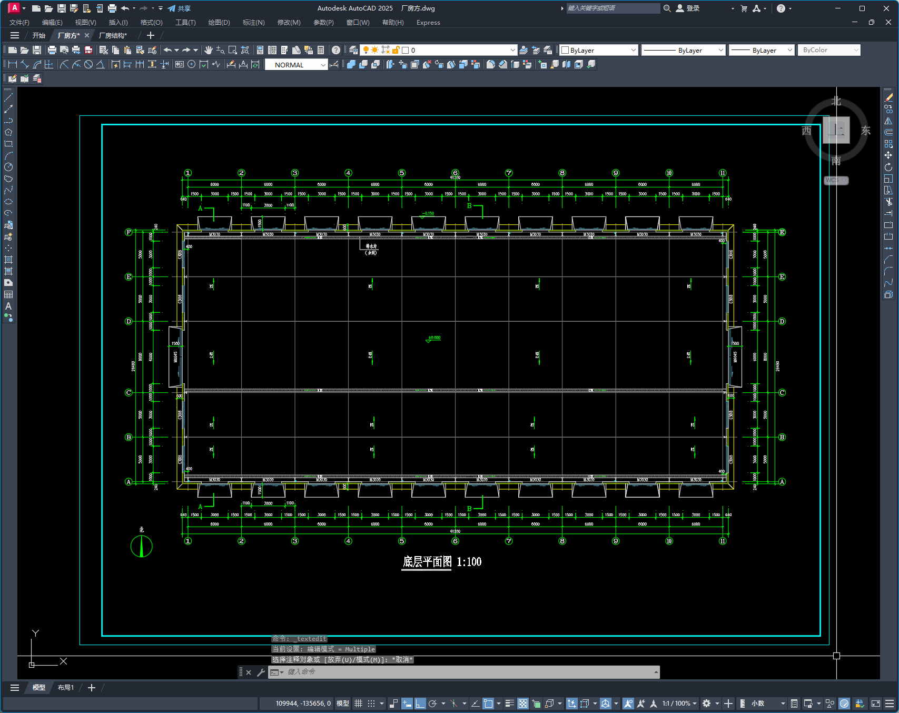Screen dimensions: 899x713
Task: Click the Rotate tool in modify toolbar
Action: pos(888,167)
